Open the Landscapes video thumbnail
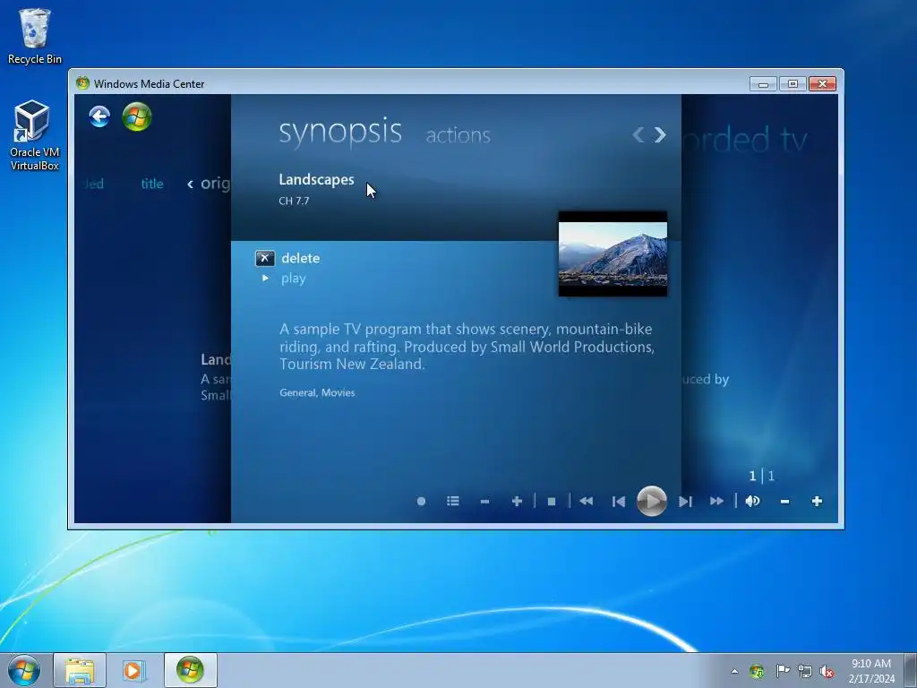This screenshot has width=917, height=688. point(613,254)
